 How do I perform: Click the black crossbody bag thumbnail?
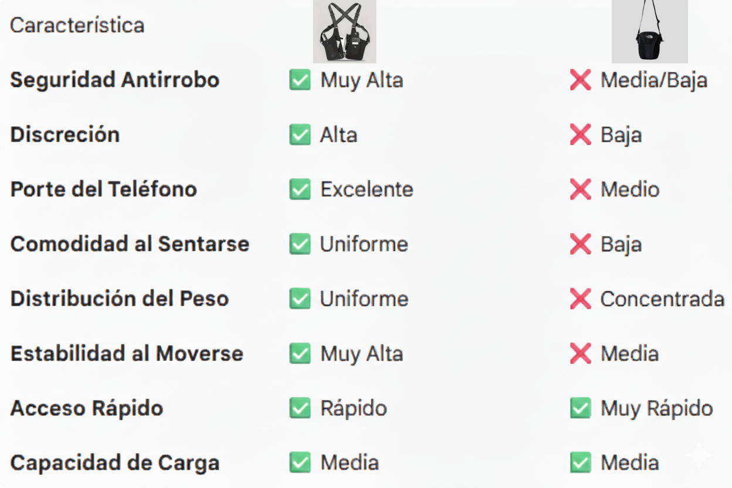point(649,32)
